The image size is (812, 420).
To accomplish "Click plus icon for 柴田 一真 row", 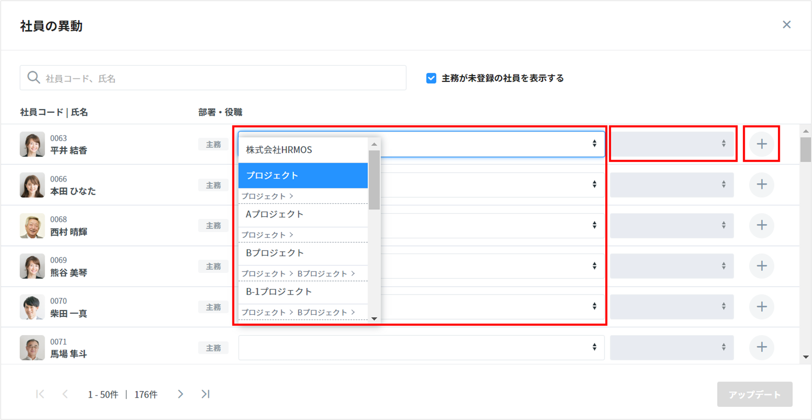I will click(761, 307).
